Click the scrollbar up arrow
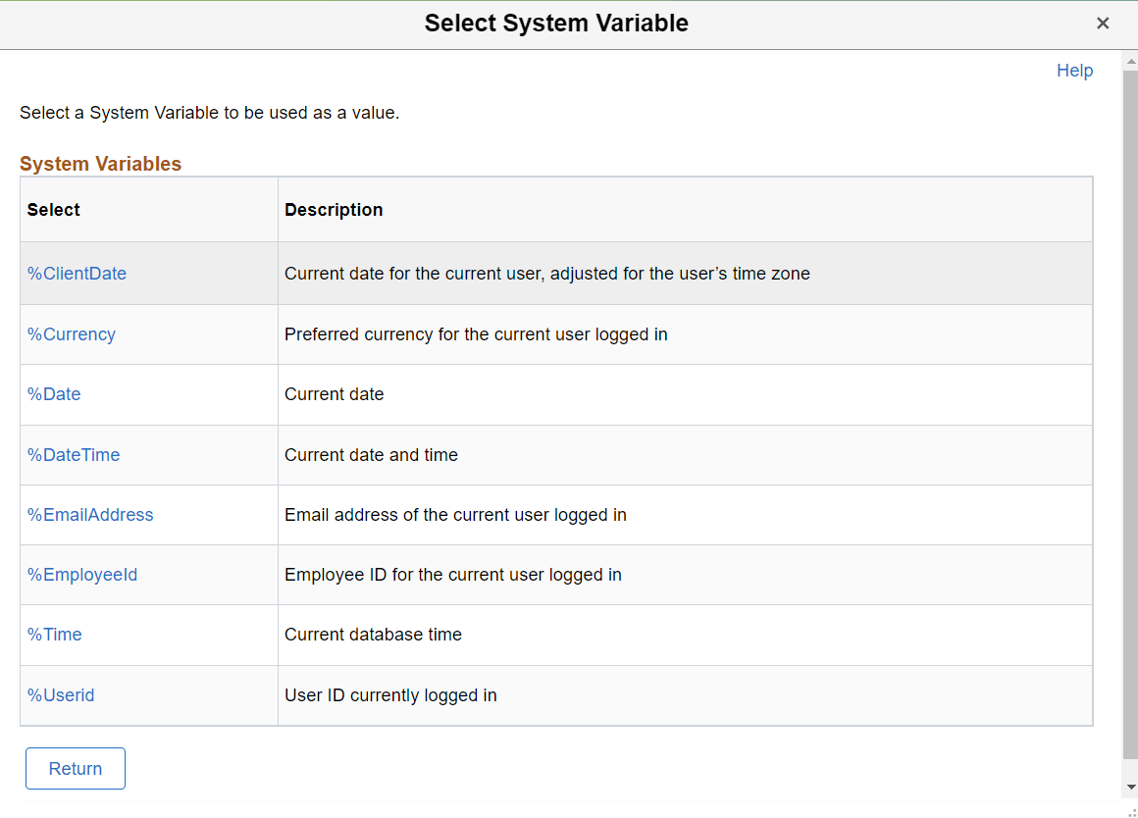 (1129, 61)
